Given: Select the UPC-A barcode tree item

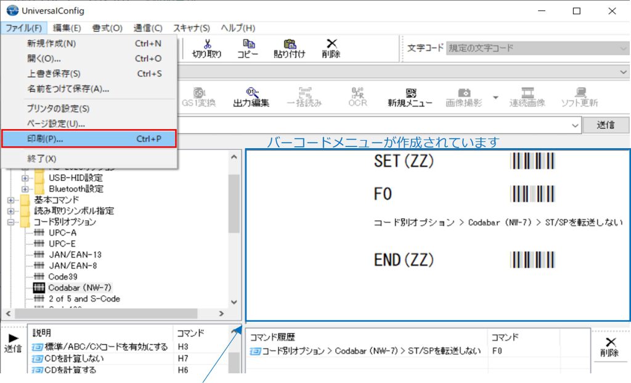Looking at the screenshot, I should tap(62, 232).
